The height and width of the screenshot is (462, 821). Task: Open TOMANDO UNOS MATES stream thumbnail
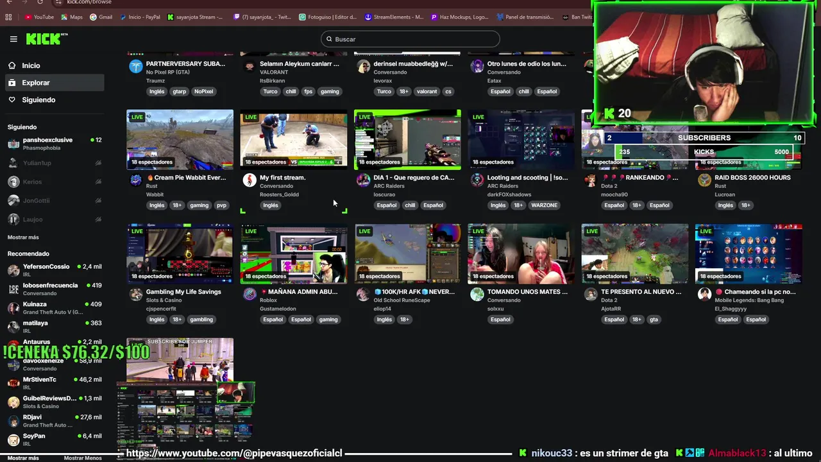pos(521,253)
